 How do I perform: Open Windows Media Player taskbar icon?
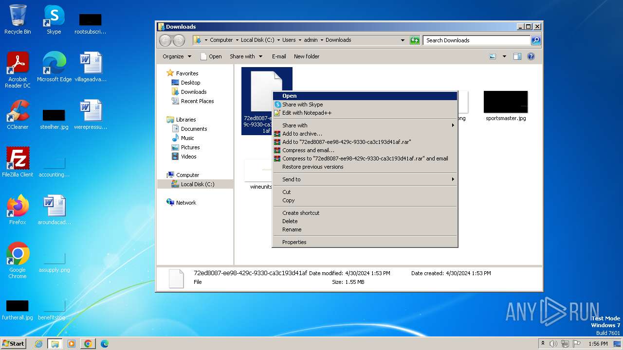click(x=72, y=344)
